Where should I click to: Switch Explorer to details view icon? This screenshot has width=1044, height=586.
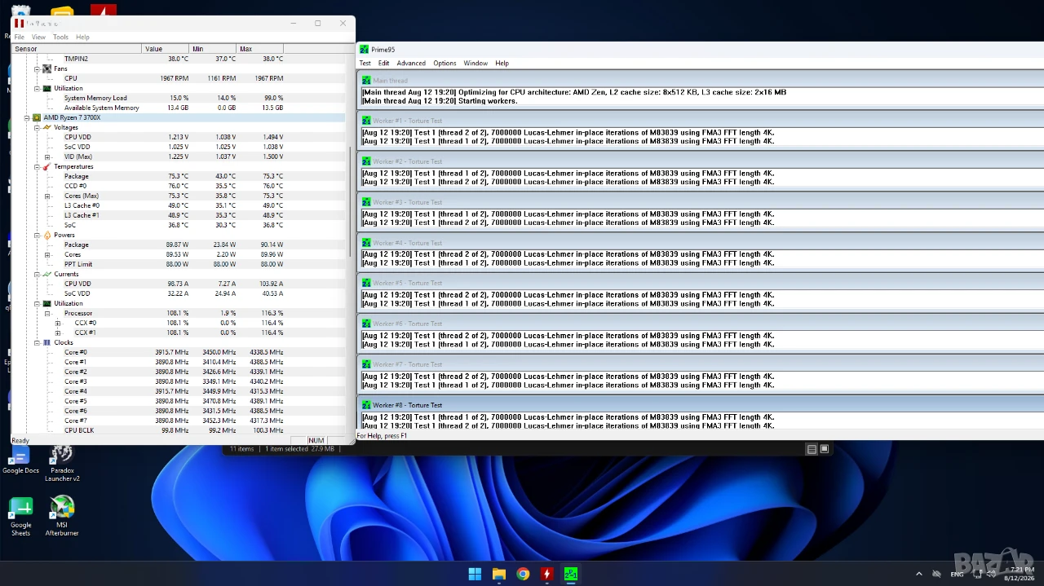click(x=812, y=449)
